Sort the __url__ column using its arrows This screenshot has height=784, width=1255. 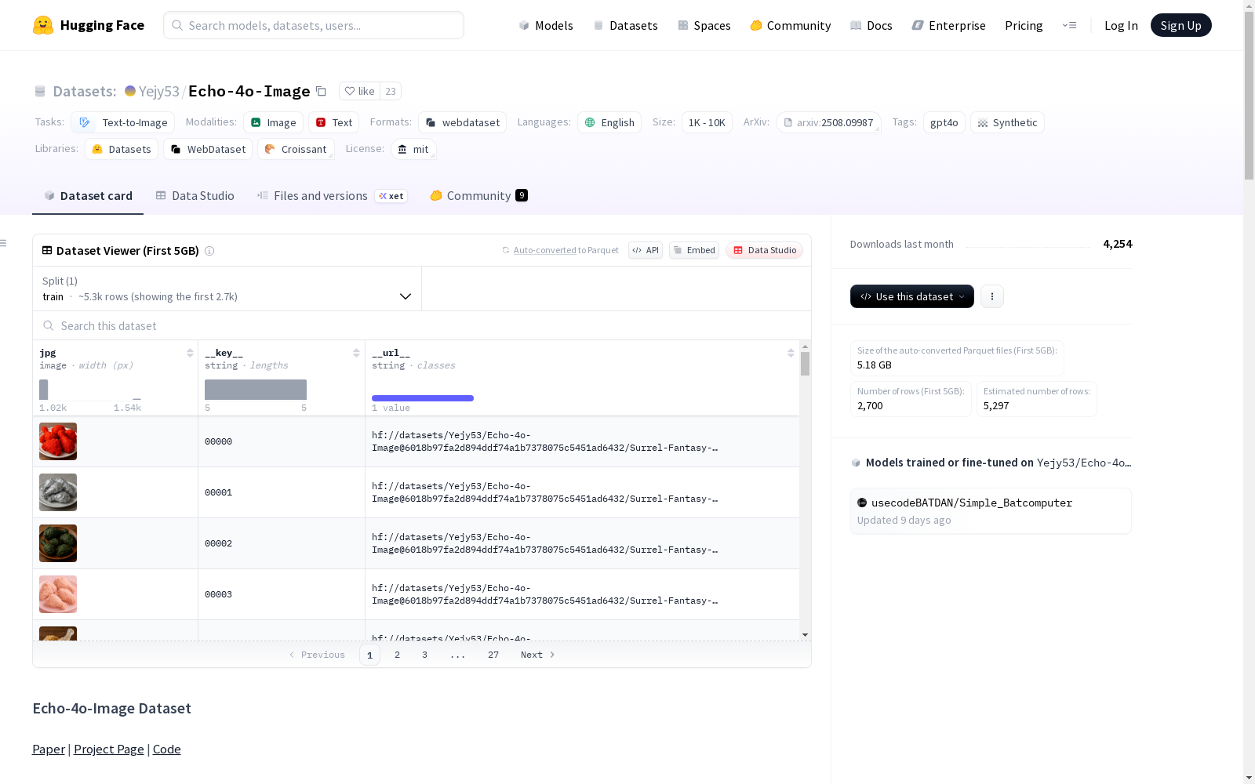point(791,353)
